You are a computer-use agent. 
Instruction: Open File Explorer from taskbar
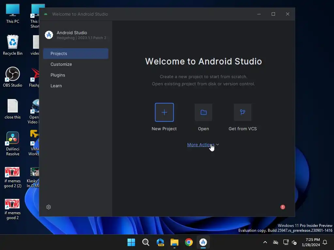coord(175,242)
